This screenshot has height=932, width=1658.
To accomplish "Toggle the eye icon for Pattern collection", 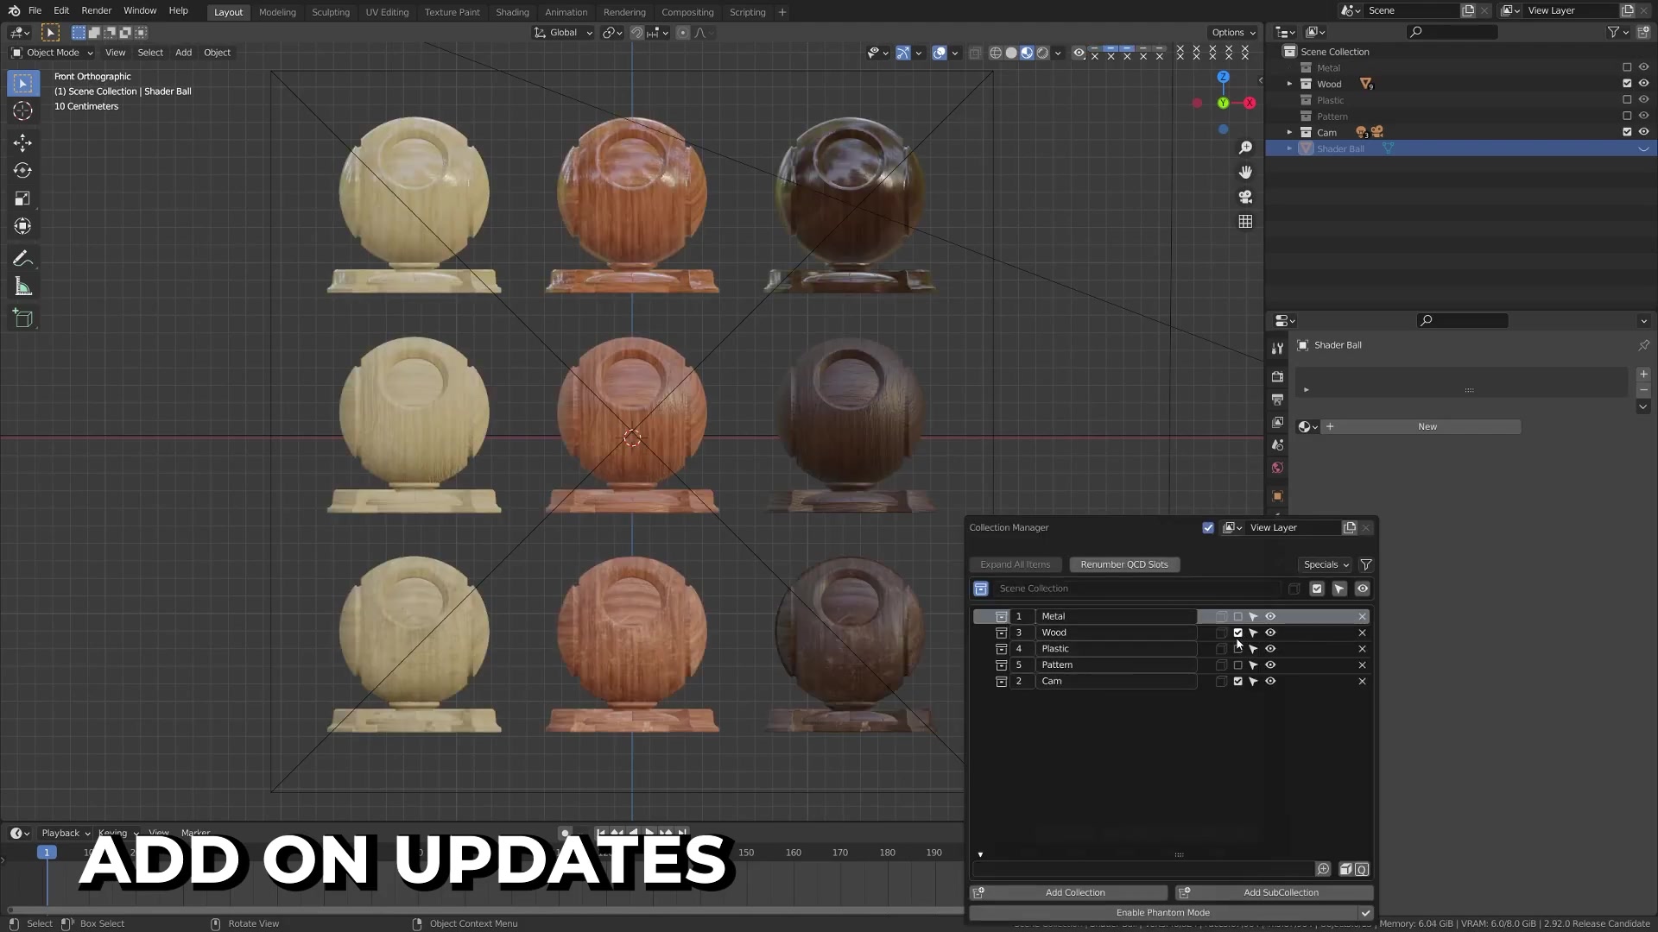I will 1269,664.
